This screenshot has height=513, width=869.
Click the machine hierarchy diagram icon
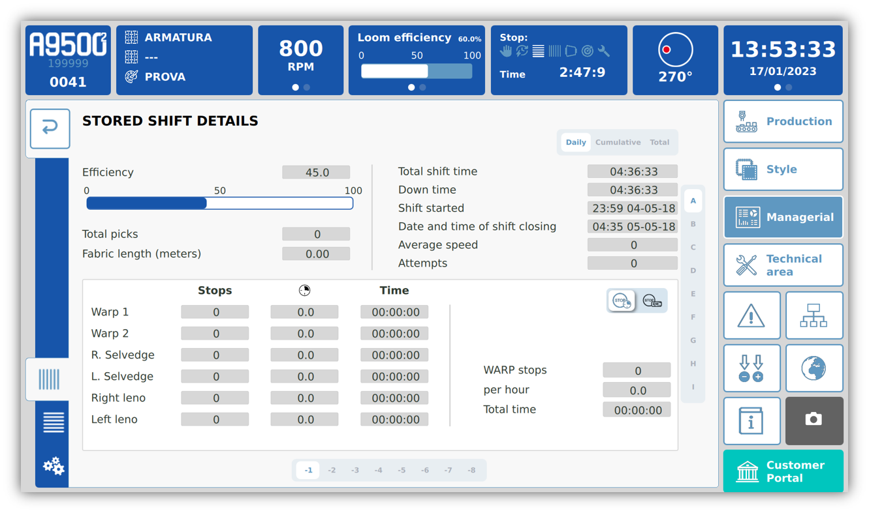coord(814,315)
